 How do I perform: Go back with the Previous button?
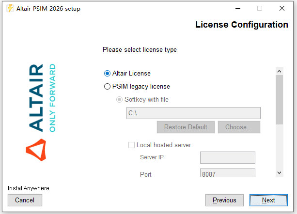pos(224,200)
